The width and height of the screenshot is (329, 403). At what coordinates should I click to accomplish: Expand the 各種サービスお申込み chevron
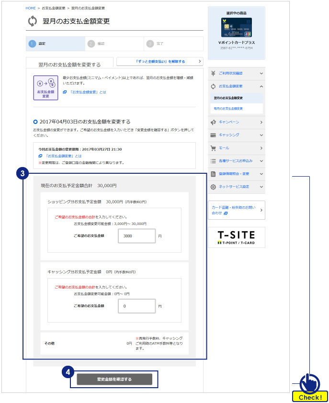[261, 161]
